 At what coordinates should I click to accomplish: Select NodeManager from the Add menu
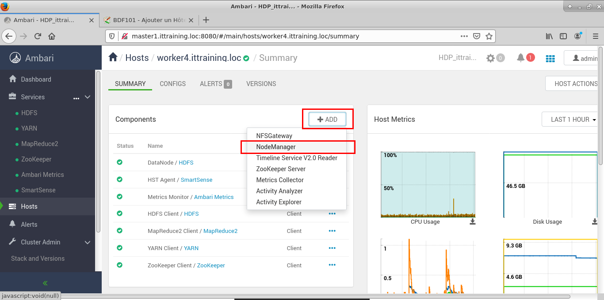276,147
